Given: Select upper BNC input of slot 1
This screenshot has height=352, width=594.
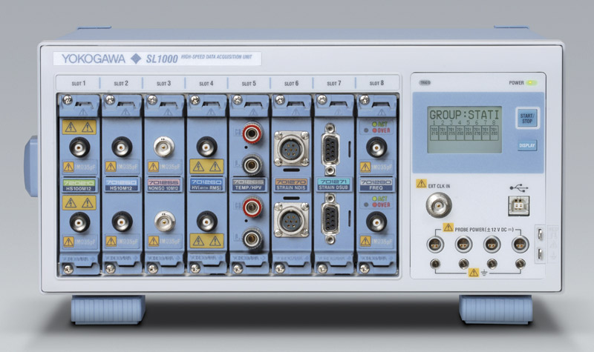Looking at the screenshot, I should pyautogui.click(x=79, y=147).
